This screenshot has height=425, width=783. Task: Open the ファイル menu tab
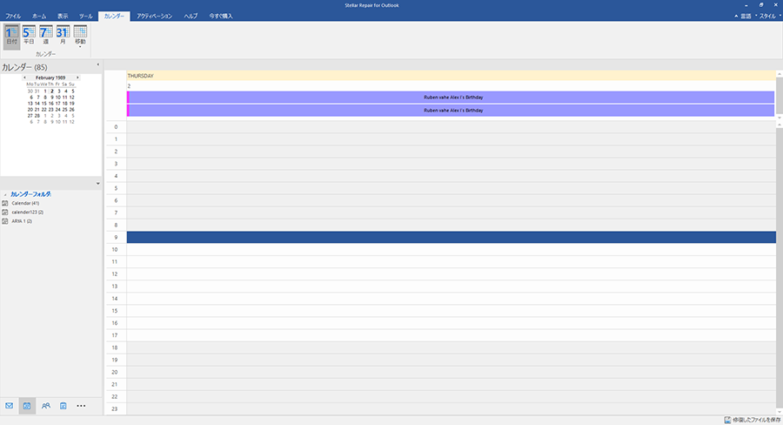[x=13, y=17]
